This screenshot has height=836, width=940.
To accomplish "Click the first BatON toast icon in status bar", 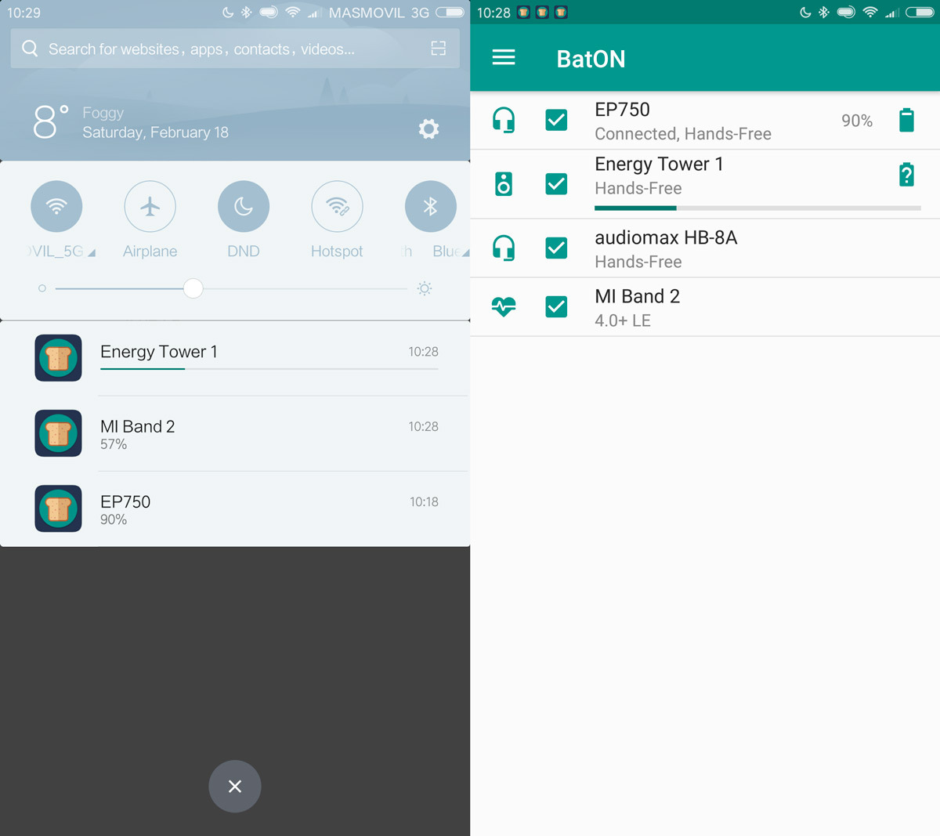I will click(x=523, y=13).
